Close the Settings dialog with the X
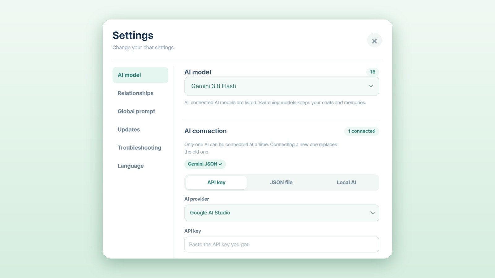Image resolution: width=495 pixels, height=278 pixels. 374,40
